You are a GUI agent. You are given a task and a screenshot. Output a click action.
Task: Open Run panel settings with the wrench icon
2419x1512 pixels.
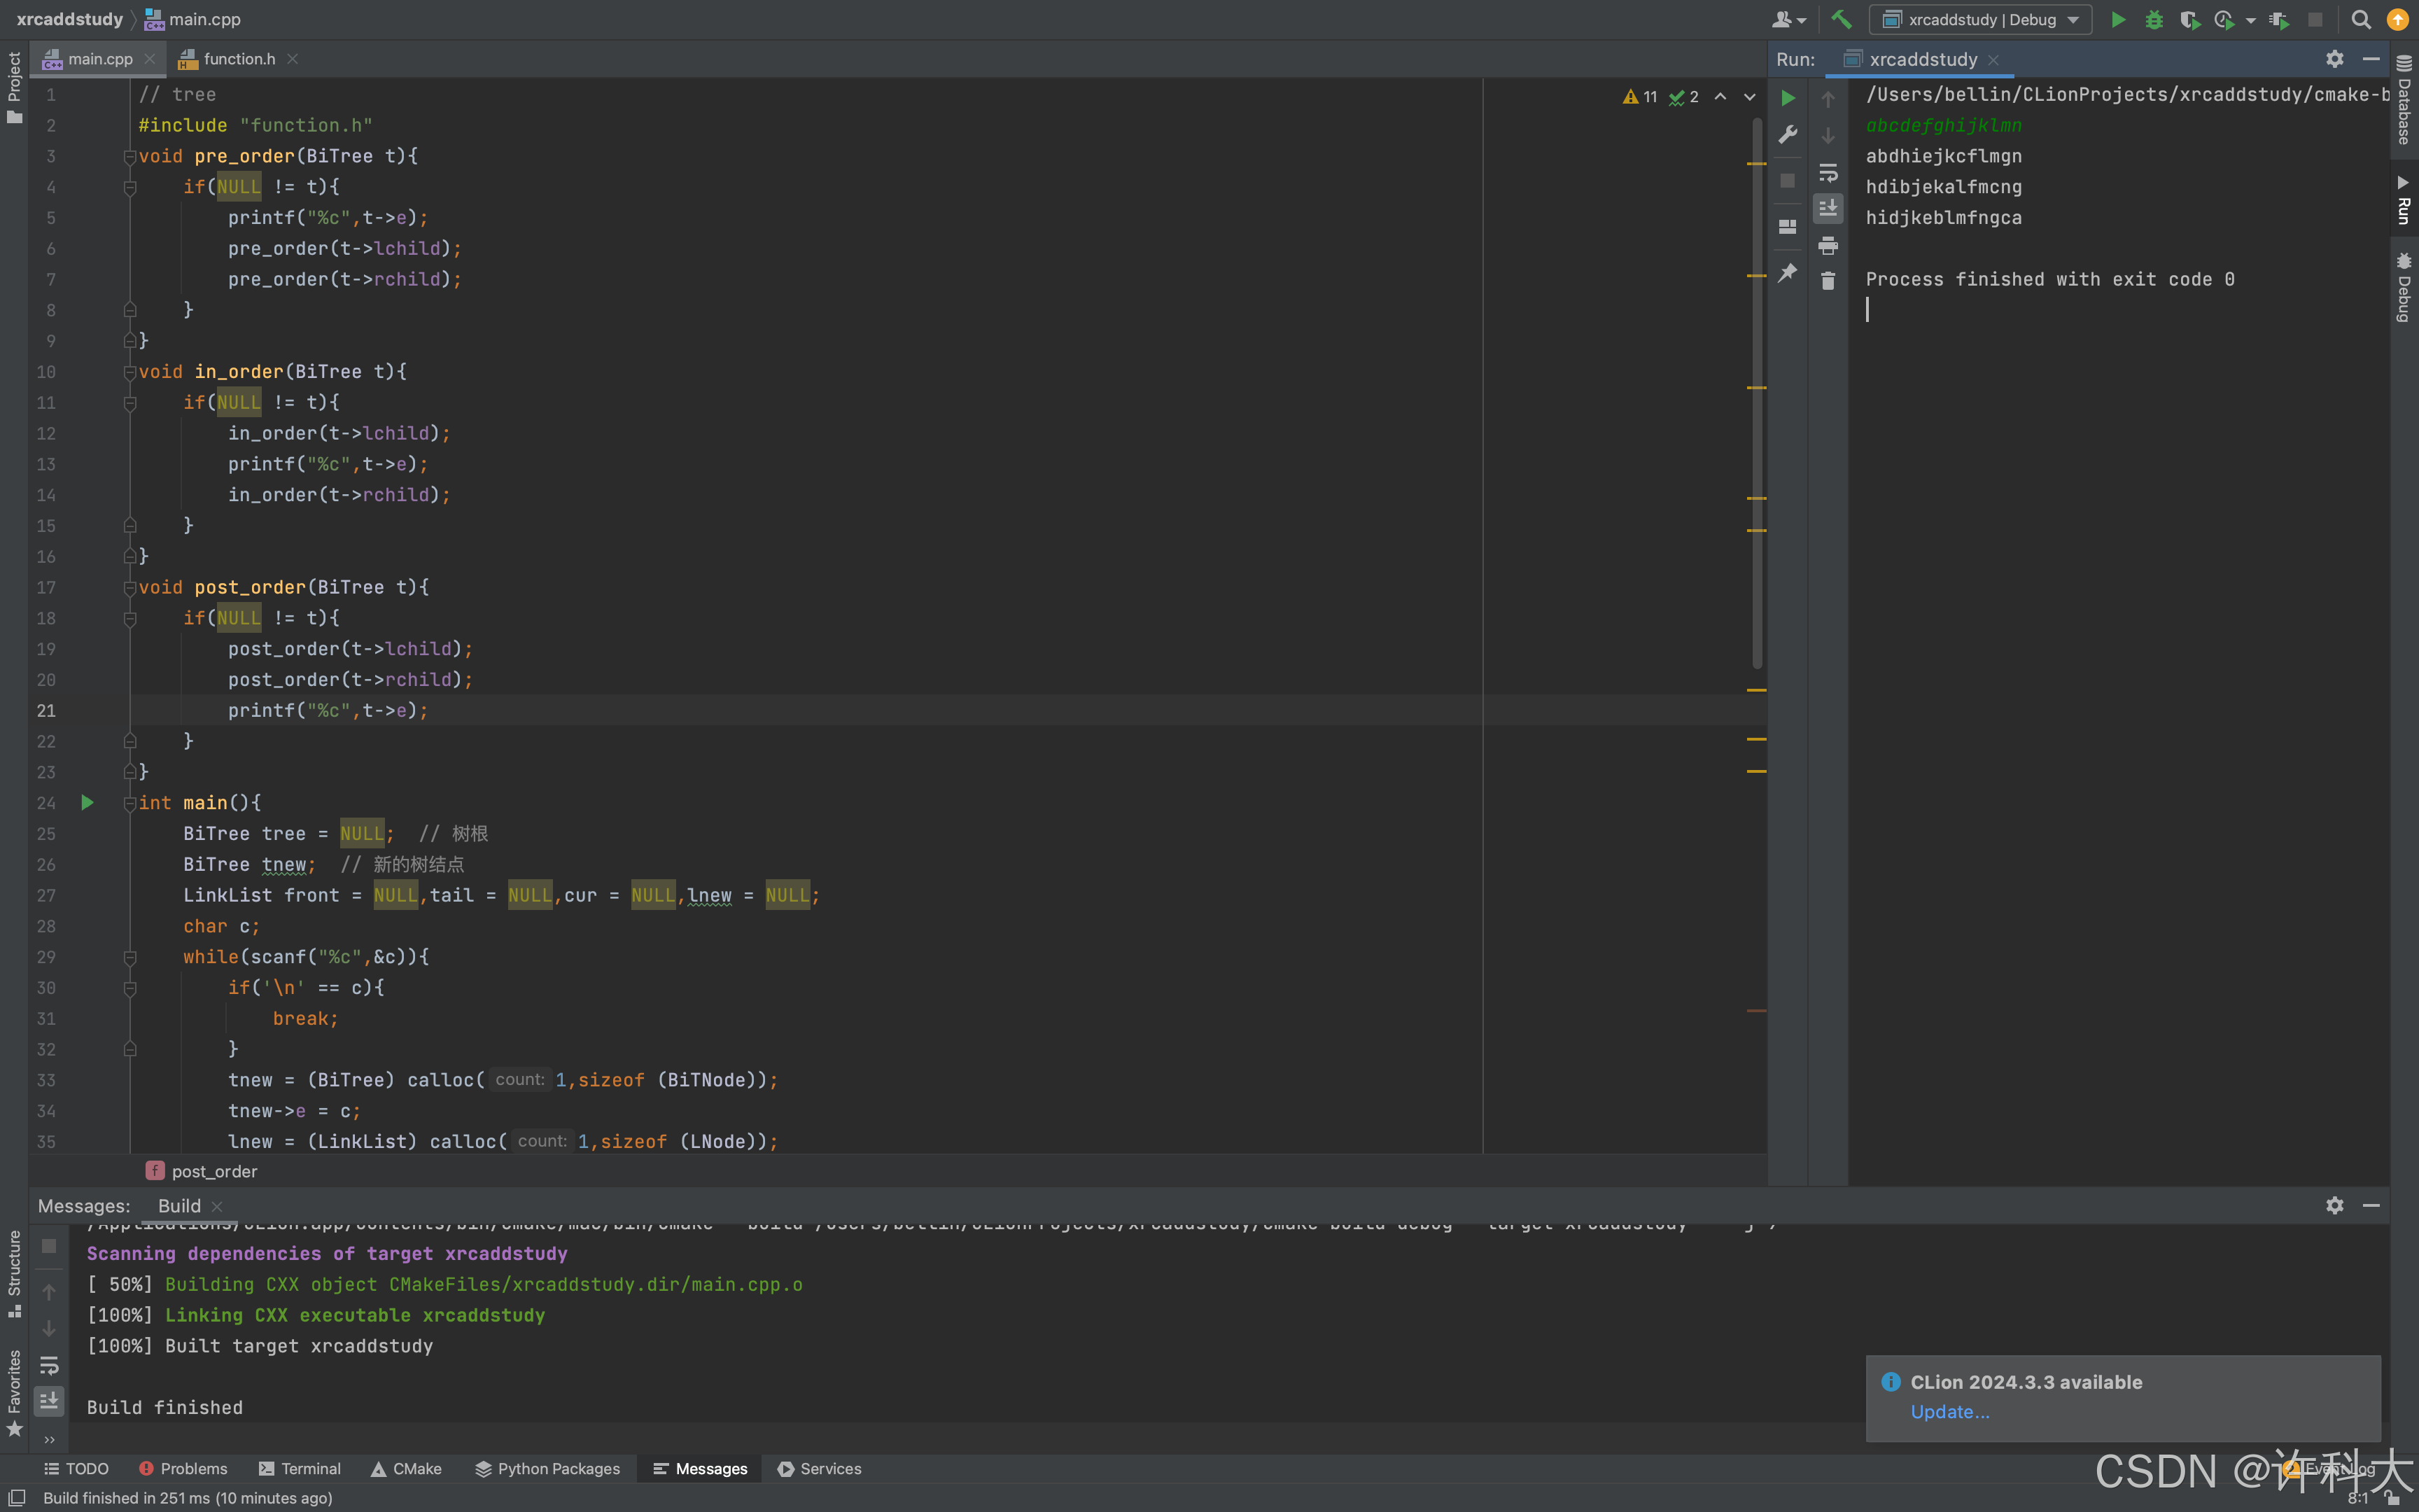pos(1787,135)
